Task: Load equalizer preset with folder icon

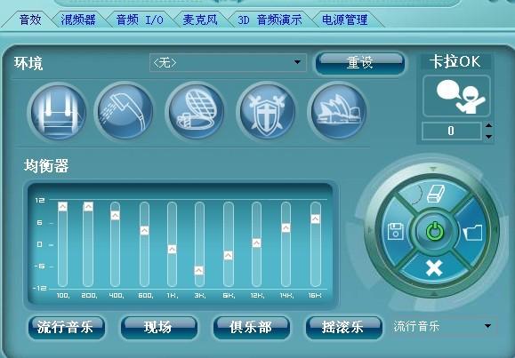Action: pyautogui.click(x=472, y=233)
